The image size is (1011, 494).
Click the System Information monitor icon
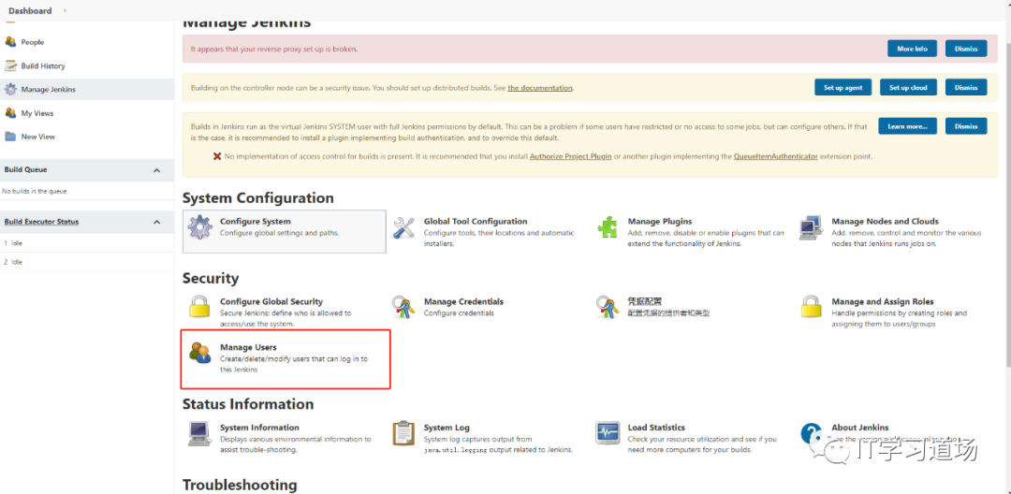(x=199, y=433)
